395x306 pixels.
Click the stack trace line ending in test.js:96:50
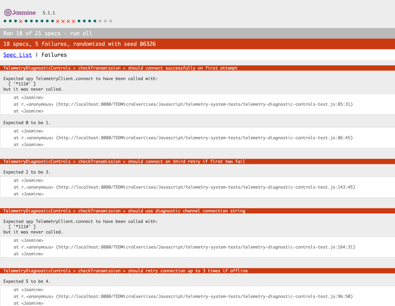[x=183, y=296]
